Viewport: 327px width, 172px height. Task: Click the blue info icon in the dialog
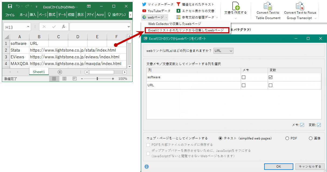pos(147,167)
